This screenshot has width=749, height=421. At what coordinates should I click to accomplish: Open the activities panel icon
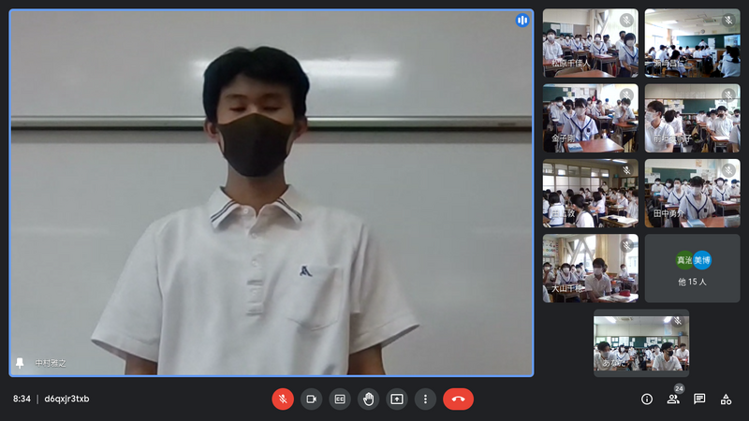click(726, 399)
